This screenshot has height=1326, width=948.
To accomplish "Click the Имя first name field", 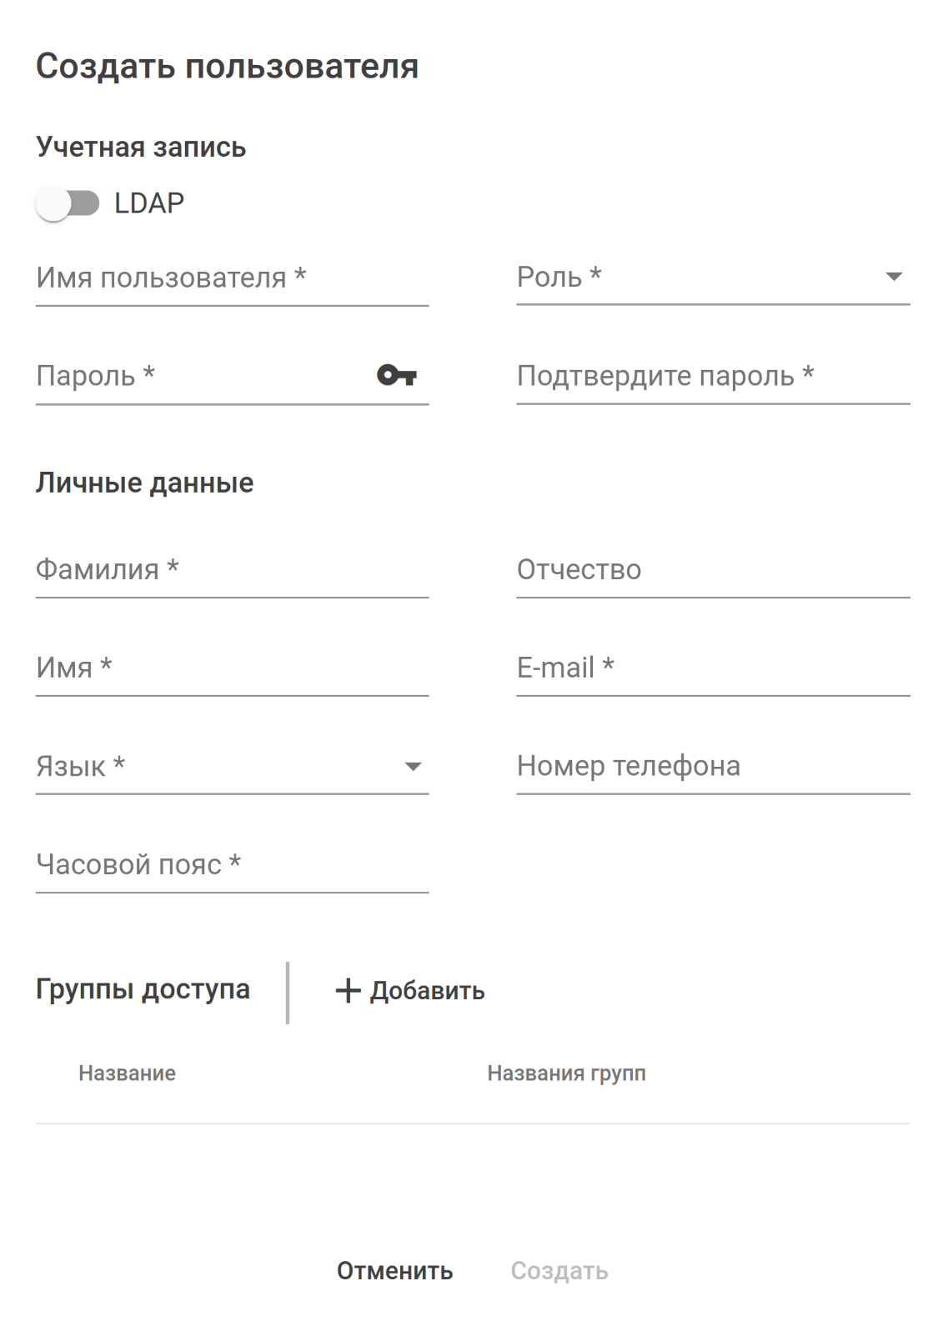I will (232, 668).
